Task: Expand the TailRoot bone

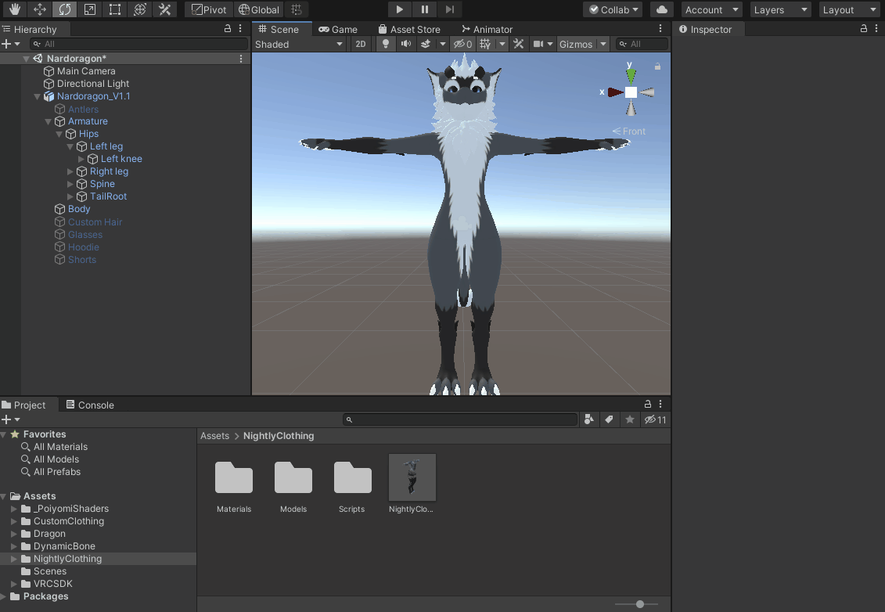Action: click(70, 196)
